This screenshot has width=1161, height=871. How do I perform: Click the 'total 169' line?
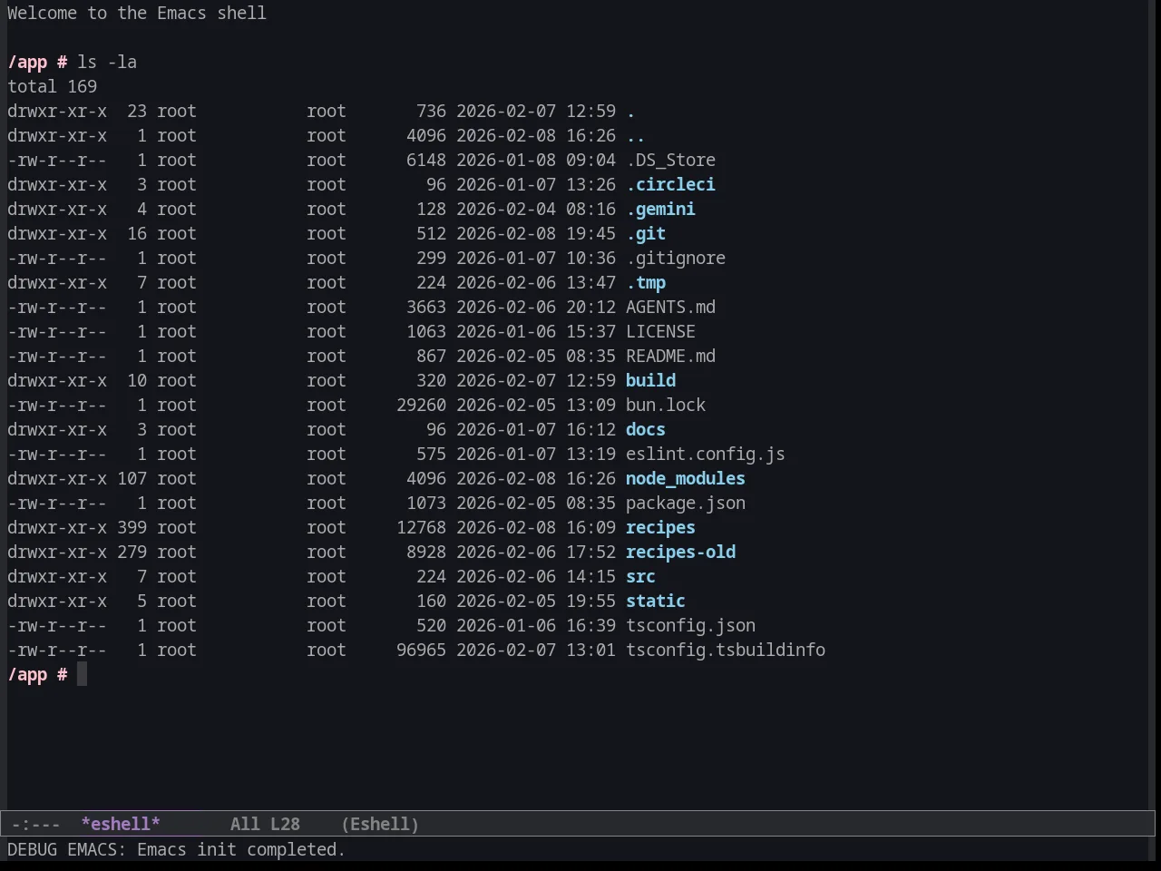(x=52, y=86)
